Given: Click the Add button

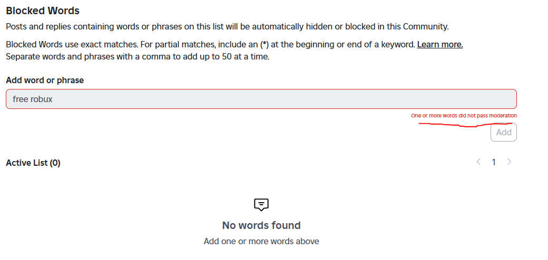Looking at the screenshot, I should (504, 132).
